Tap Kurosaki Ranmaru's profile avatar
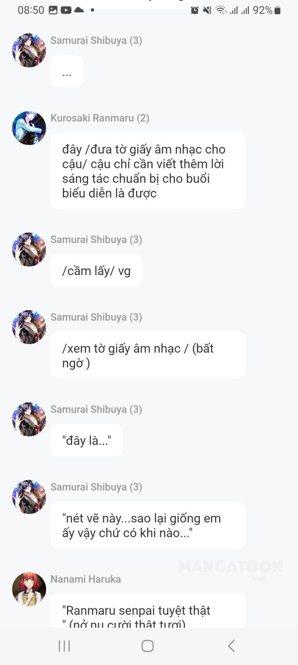 [29, 128]
